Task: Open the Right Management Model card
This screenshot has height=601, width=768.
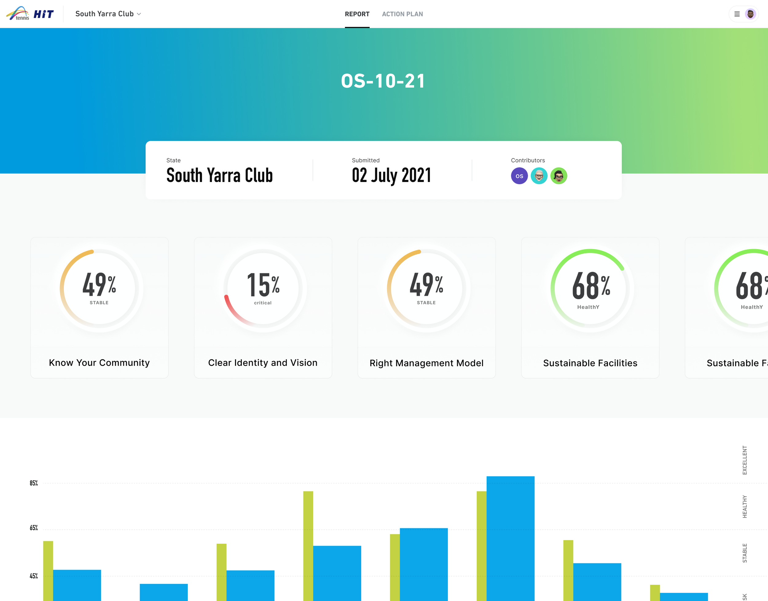Action: click(426, 363)
